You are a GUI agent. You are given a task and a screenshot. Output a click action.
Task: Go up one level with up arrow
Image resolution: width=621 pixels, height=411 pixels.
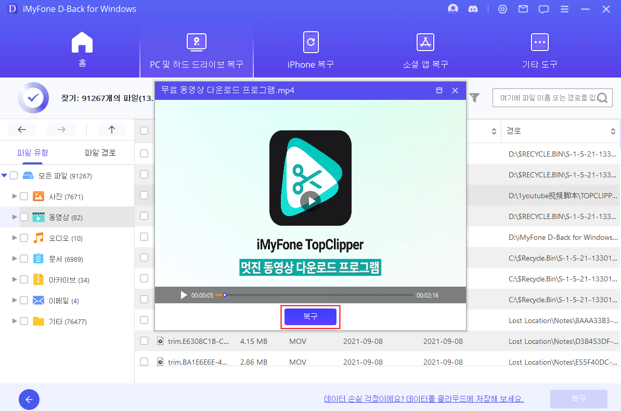click(x=112, y=130)
